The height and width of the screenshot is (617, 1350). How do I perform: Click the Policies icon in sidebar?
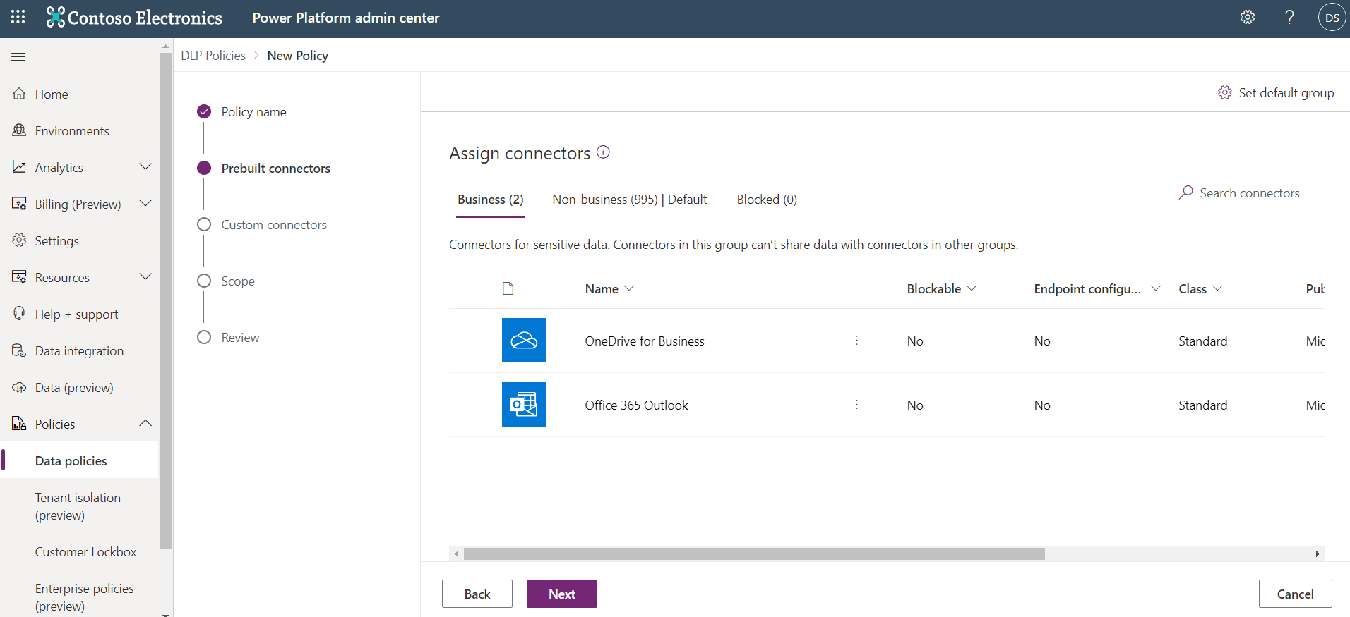[19, 424]
